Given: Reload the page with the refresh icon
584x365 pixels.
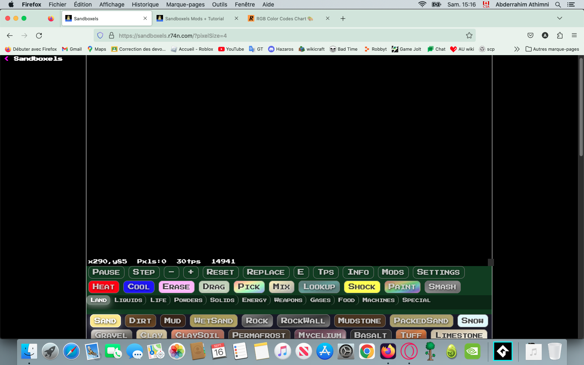Looking at the screenshot, I should [39, 35].
